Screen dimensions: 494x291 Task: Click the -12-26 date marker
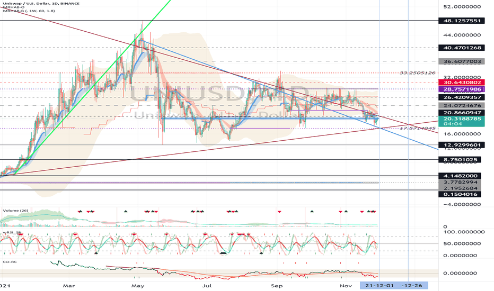[x=412, y=285]
